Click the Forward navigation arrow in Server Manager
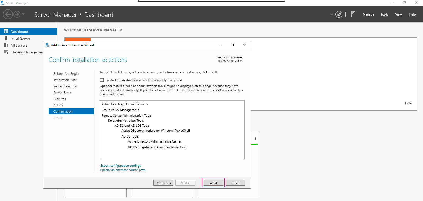 point(17,14)
